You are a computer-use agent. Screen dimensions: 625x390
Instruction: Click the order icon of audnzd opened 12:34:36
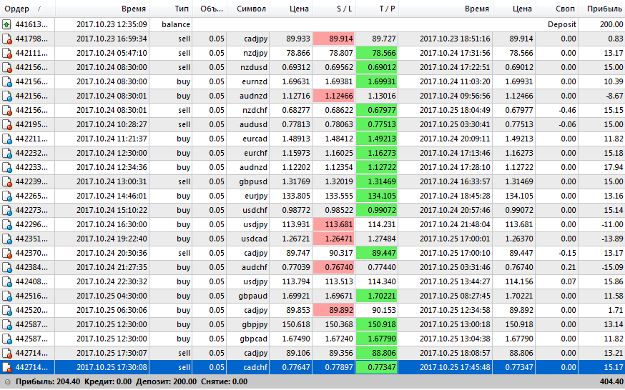(x=6, y=168)
